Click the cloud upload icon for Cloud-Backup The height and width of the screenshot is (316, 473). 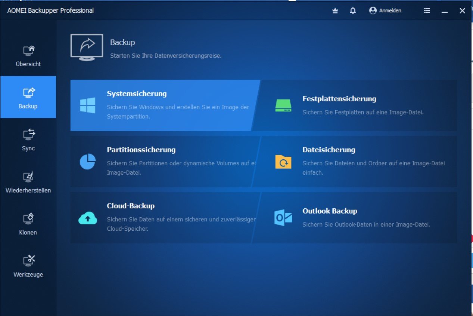tap(88, 218)
